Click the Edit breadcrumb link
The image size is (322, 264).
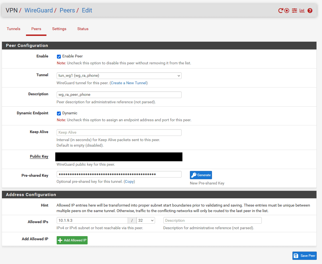point(87,10)
